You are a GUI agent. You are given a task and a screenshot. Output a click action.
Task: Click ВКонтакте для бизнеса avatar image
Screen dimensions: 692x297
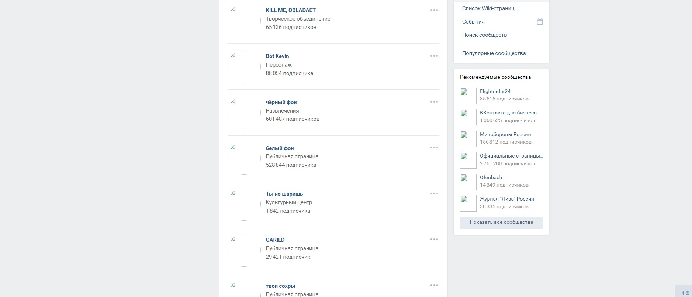point(468,117)
